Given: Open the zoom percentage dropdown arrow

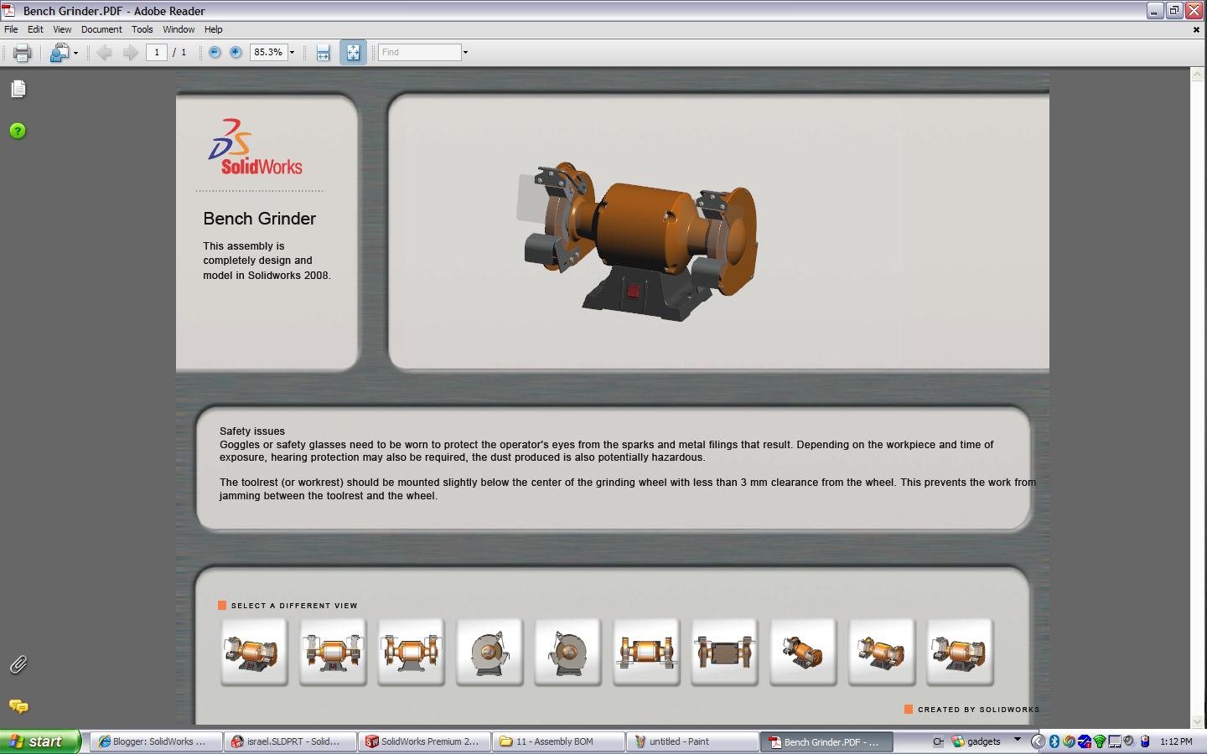Looking at the screenshot, I should pos(292,52).
